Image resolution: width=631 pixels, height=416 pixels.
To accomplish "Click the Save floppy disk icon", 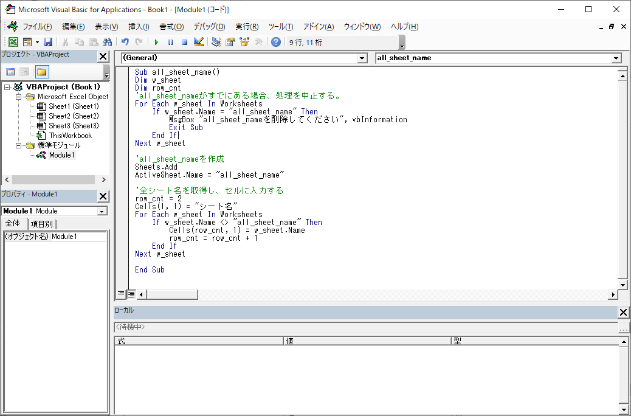I will [47, 42].
